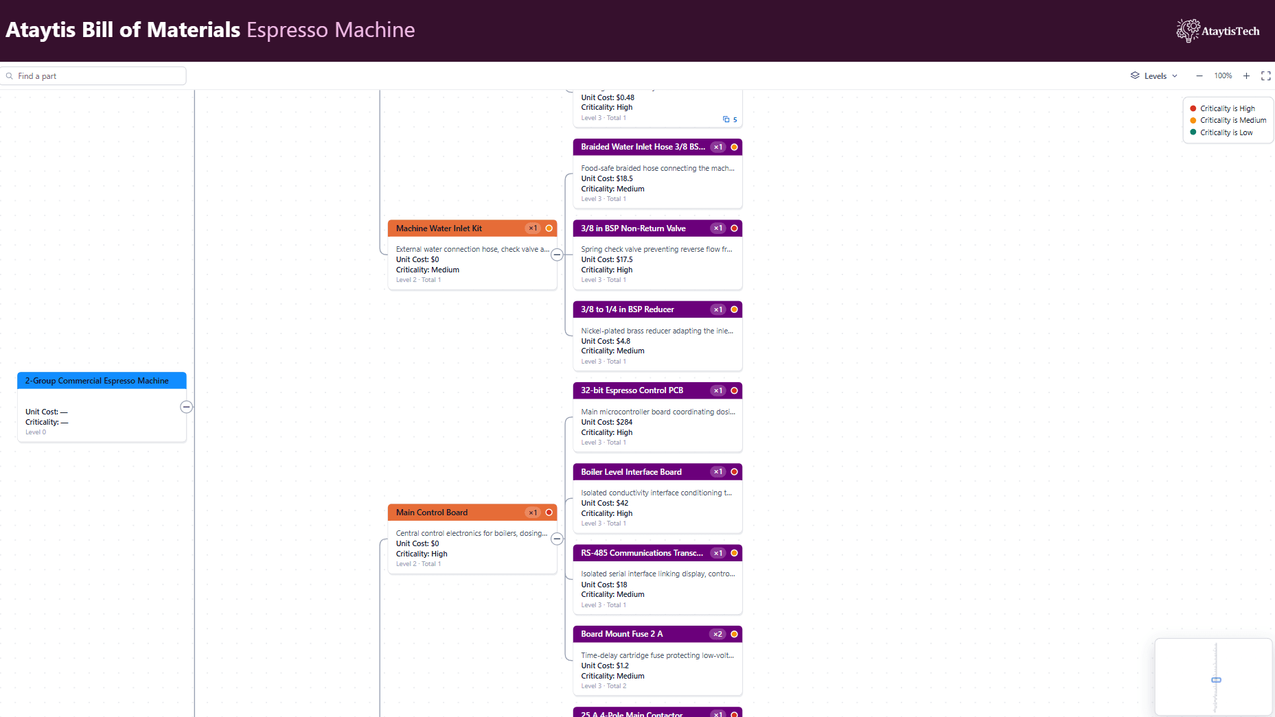Select Boiler Level Interface Board card
This screenshot has height=717, width=1275.
tap(657, 498)
